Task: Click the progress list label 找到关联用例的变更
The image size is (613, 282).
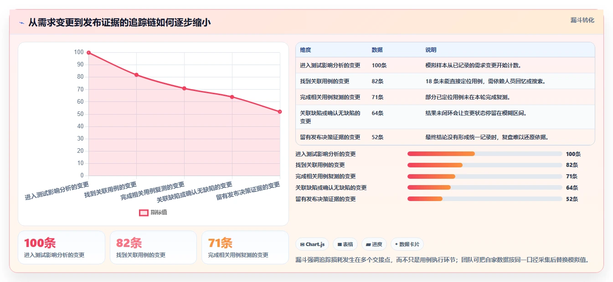Action: [x=320, y=165]
